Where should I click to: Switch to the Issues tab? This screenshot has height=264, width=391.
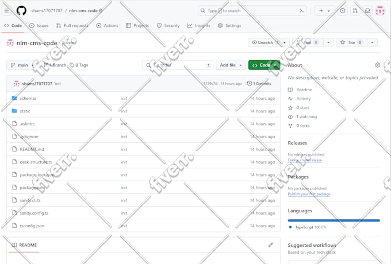coord(39,25)
